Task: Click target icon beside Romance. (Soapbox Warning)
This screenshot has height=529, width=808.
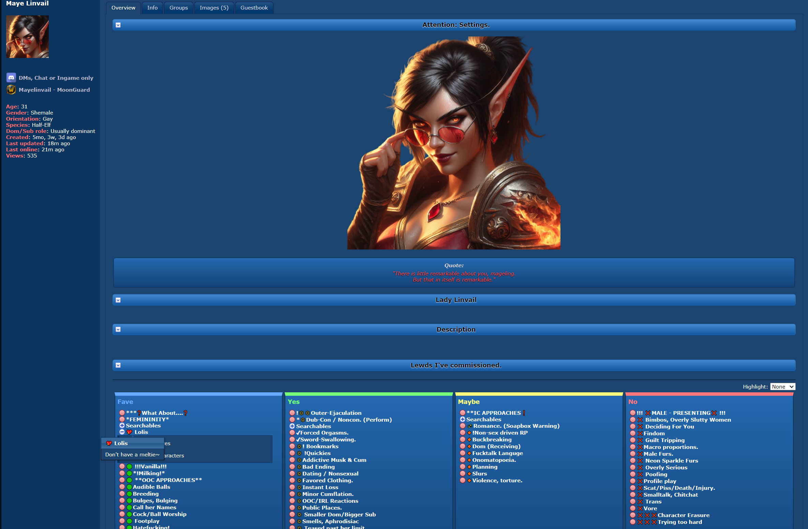Action: coord(463,426)
